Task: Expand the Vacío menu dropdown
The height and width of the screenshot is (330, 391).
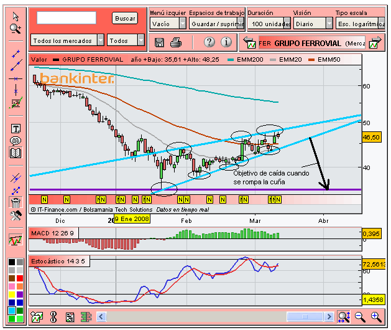Action: click(168, 24)
